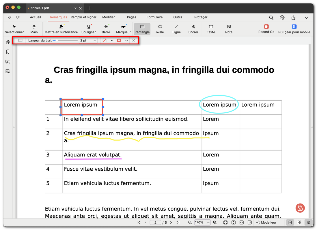Select the ovale shape tool
The width and height of the screenshot is (317, 230).
(160, 29)
